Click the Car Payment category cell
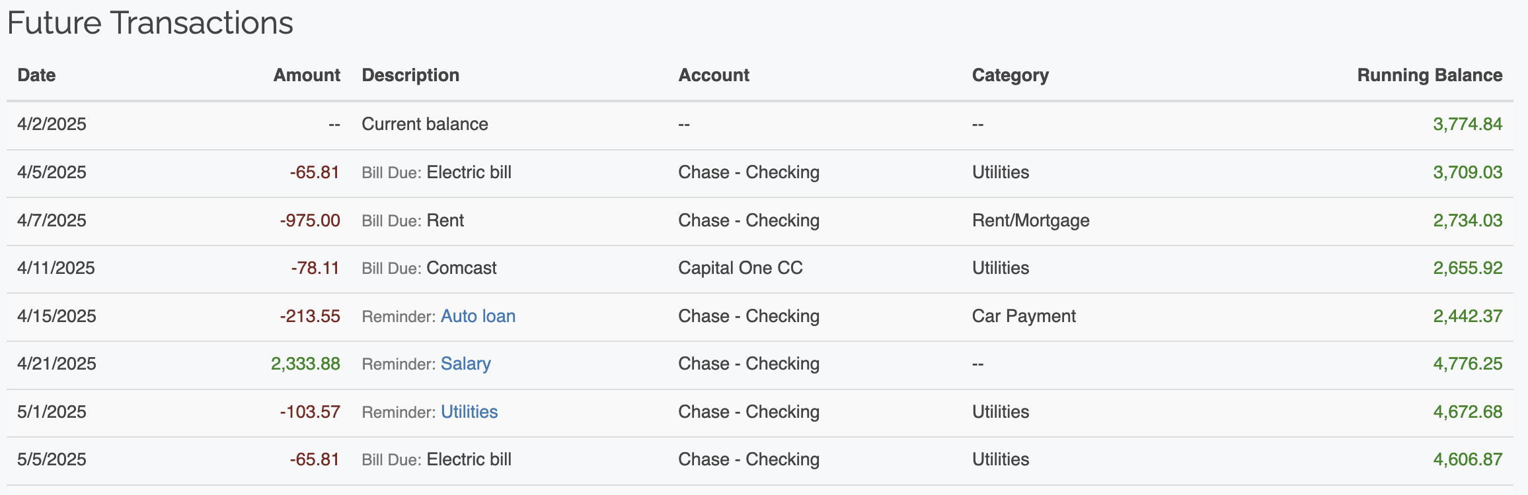The width and height of the screenshot is (1528, 495). coord(1024,316)
